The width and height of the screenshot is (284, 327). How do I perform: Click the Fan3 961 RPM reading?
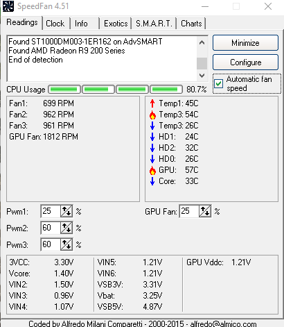42,126
